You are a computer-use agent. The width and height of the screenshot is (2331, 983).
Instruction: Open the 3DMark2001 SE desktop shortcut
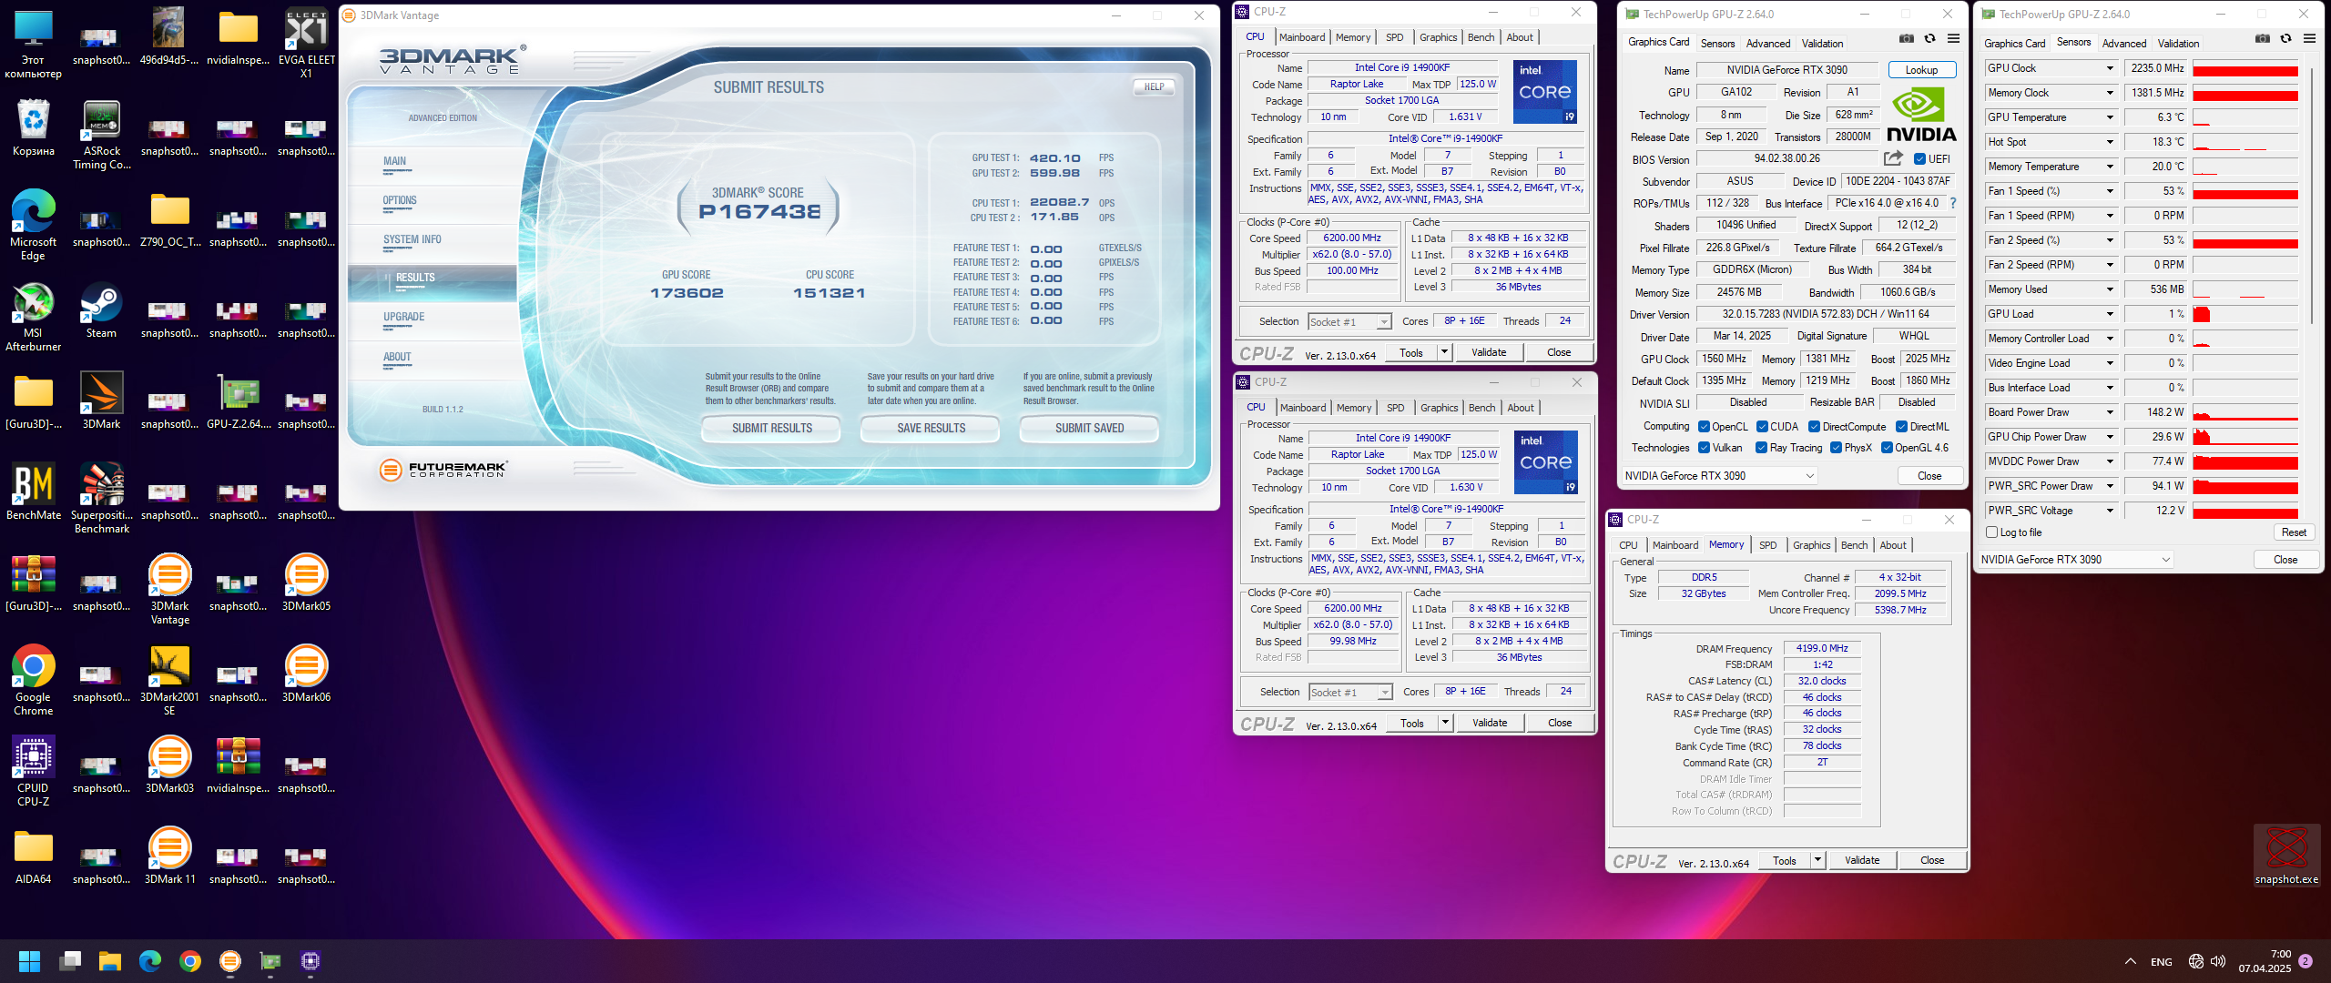coord(169,679)
